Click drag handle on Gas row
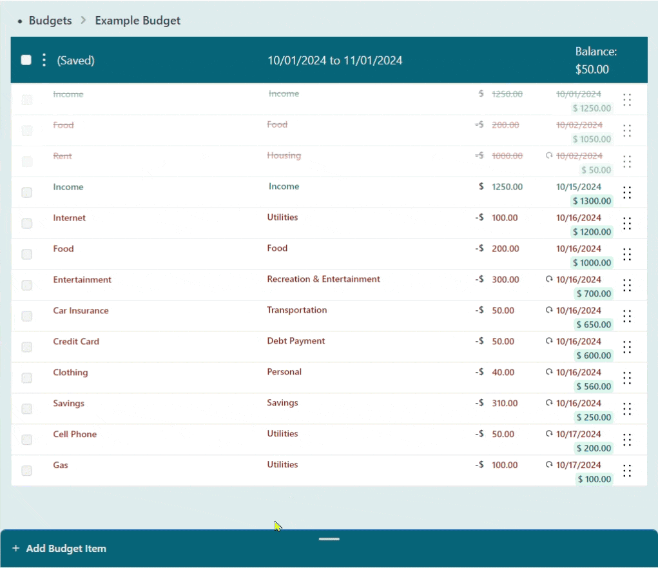 pos(626,471)
